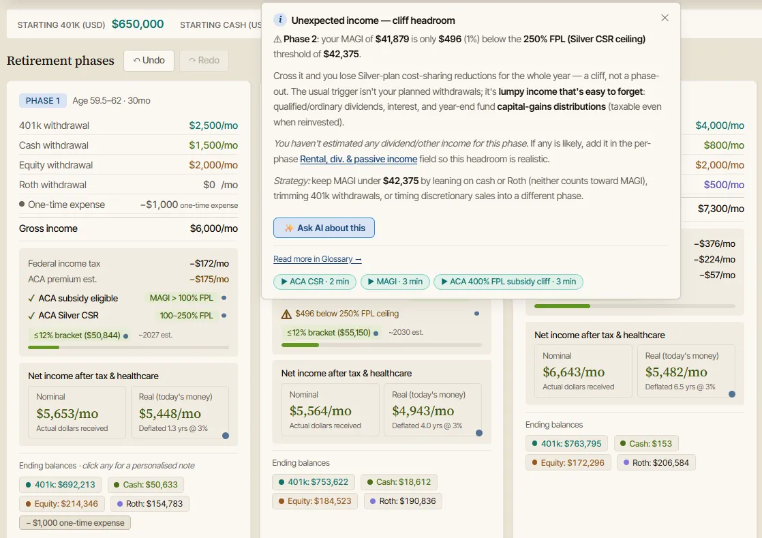
Task: Click the info icon beside Unexpected income title
Action: coord(280,20)
